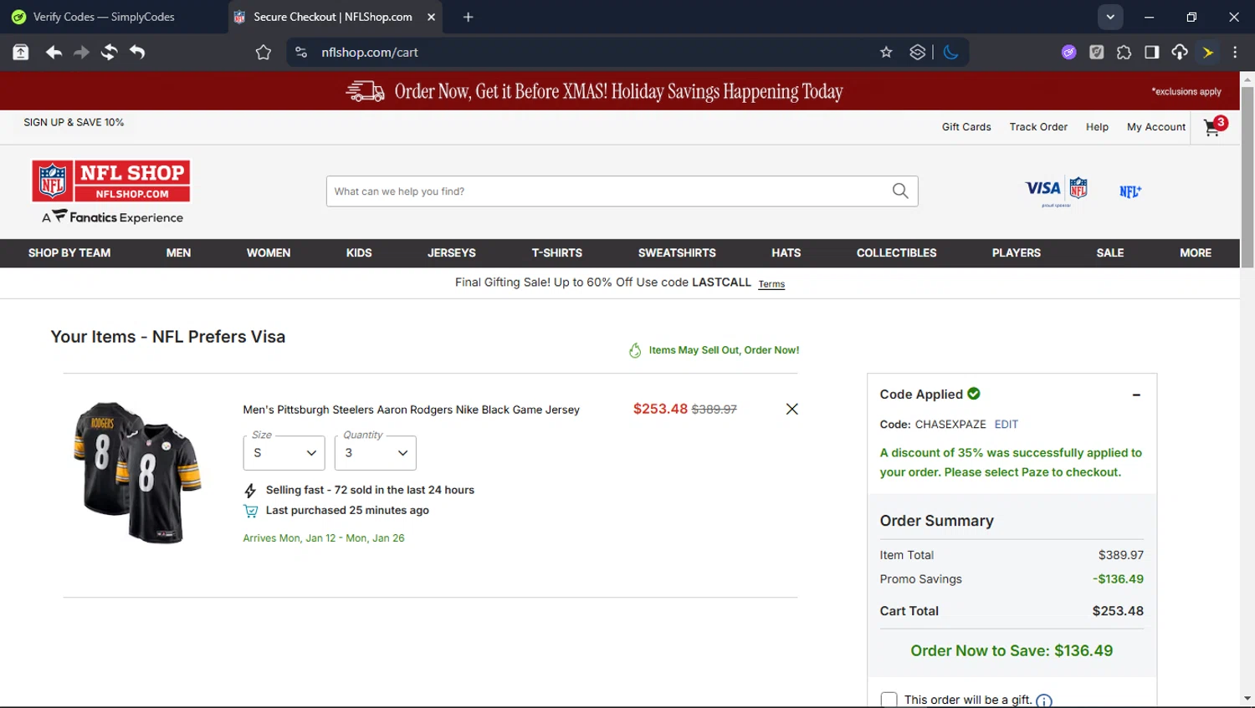This screenshot has height=708, width=1255.
Task: Remove the jersey with X icon
Action: pyautogui.click(x=791, y=409)
